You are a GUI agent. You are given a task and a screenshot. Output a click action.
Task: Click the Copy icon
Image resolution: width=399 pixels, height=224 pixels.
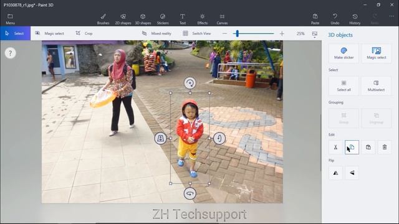point(352,147)
